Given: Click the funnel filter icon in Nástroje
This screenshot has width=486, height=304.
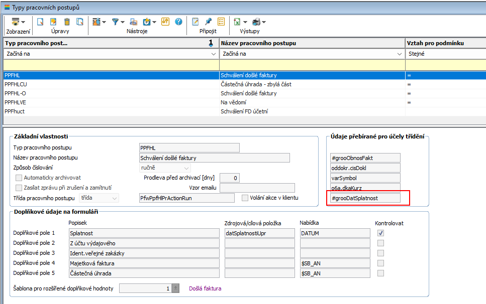Looking at the screenshot, I should coord(115,22).
